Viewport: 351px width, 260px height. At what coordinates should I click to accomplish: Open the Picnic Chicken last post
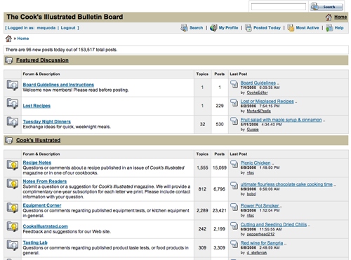tap(256, 163)
